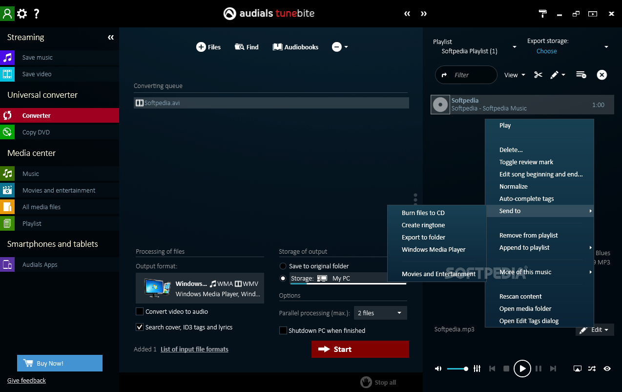Skip to next track button
Viewport: 622px width, 392px height.
(x=553, y=369)
